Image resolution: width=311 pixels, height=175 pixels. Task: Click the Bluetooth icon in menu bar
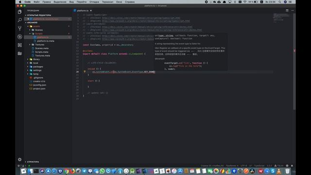click(235, 2)
